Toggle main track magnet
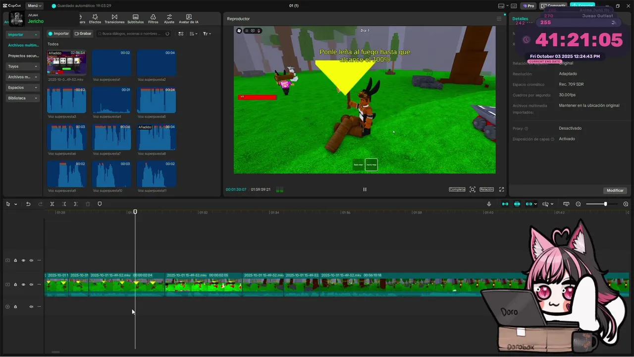 coord(505,204)
